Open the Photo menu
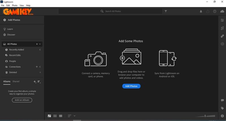 tap(15, 5)
